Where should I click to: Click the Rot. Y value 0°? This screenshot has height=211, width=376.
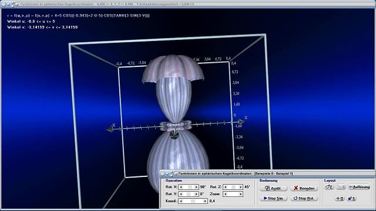coord(202,194)
